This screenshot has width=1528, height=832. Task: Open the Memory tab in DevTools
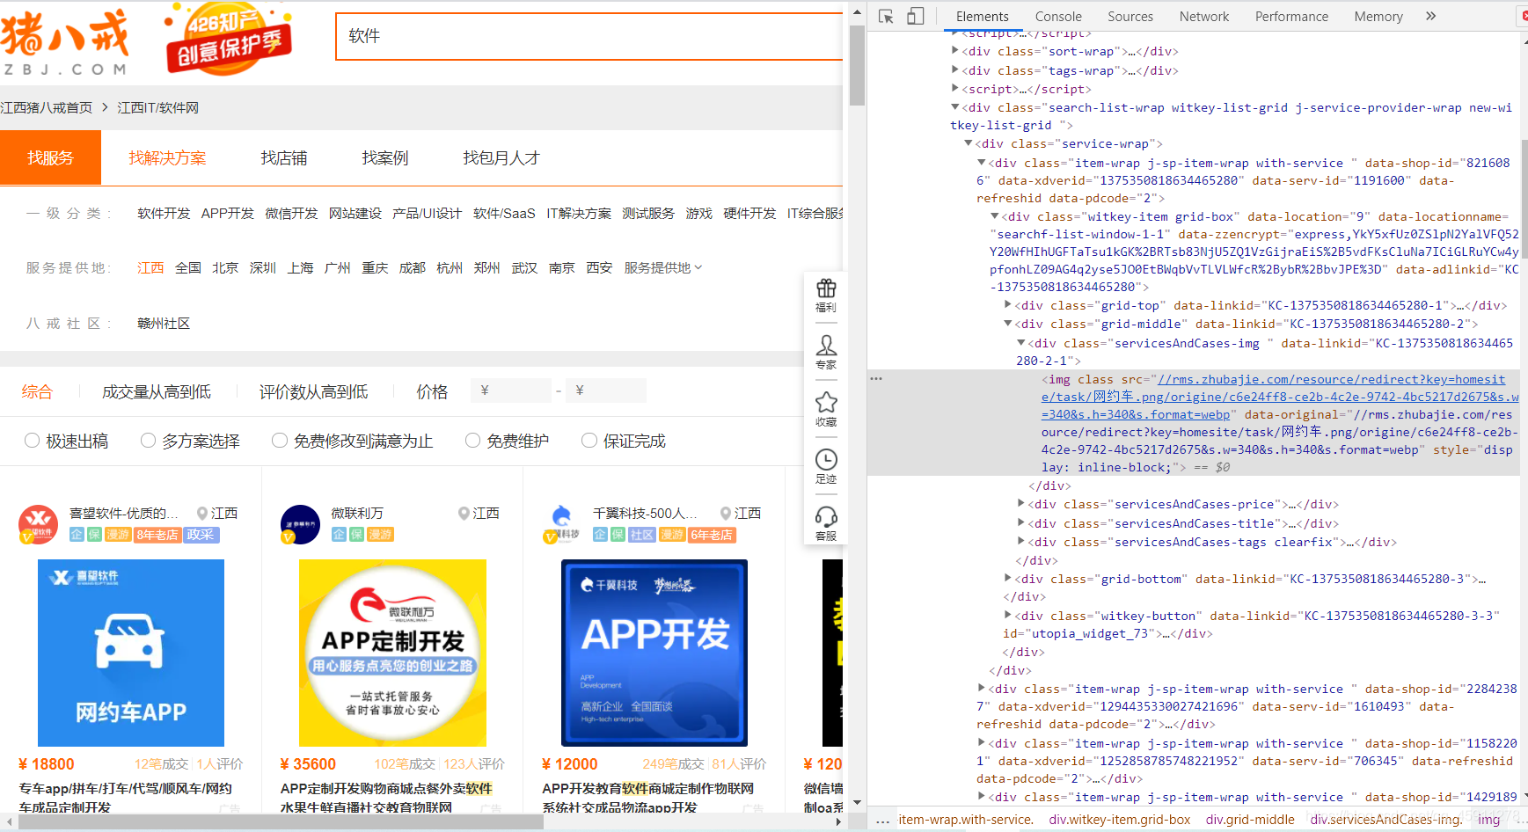point(1378,16)
